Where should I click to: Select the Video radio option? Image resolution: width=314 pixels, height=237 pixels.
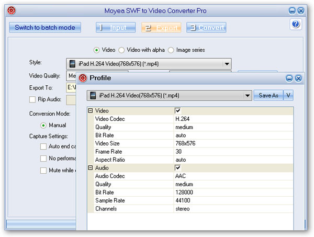pyautogui.click(x=96, y=50)
